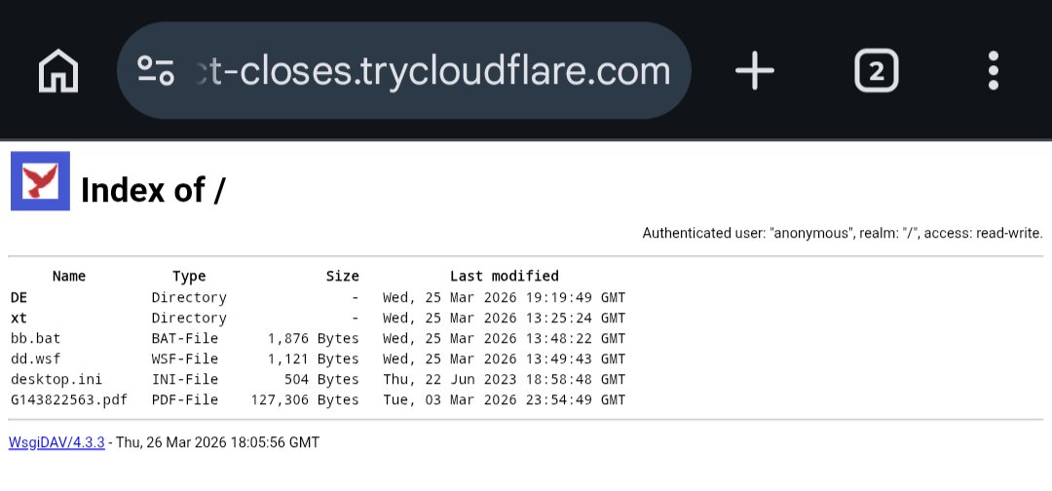Open the site info icon in address bar
The width and height of the screenshot is (1052, 491).
click(156, 71)
